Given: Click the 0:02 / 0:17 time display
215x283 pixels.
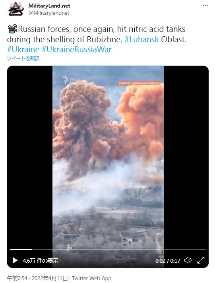Looking at the screenshot, I should click(168, 261).
